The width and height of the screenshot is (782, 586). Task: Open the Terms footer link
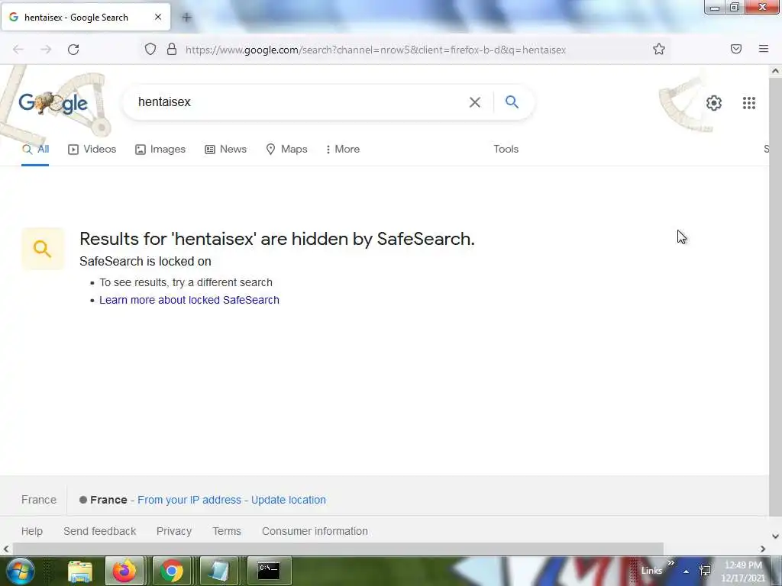tap(226, 531)
